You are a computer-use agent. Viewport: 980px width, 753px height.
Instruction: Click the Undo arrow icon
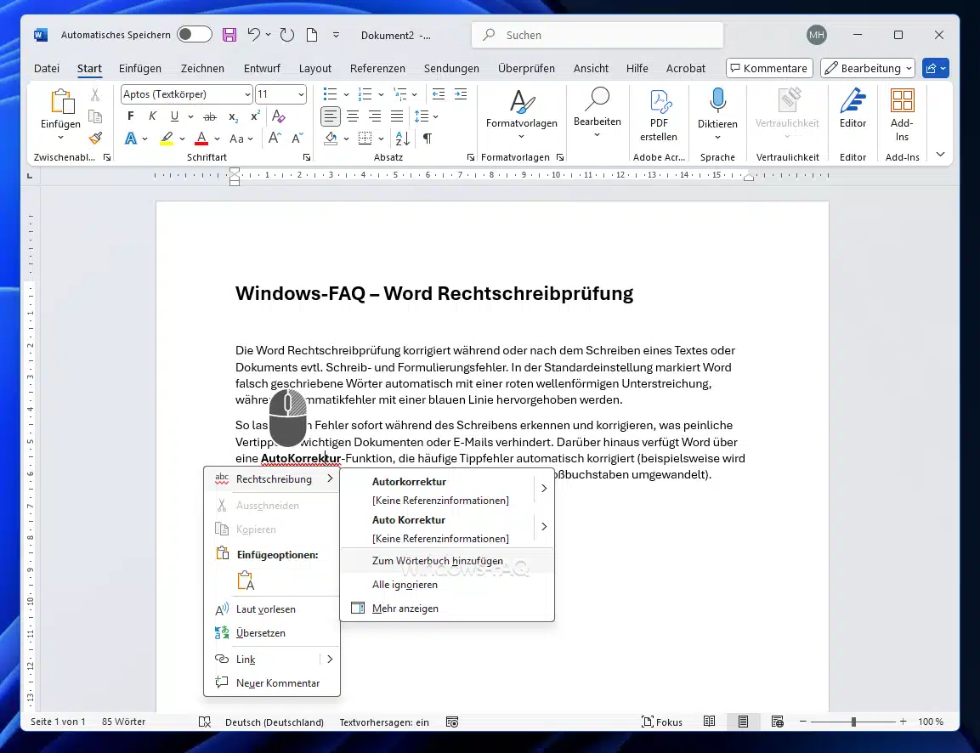point(253,35)
